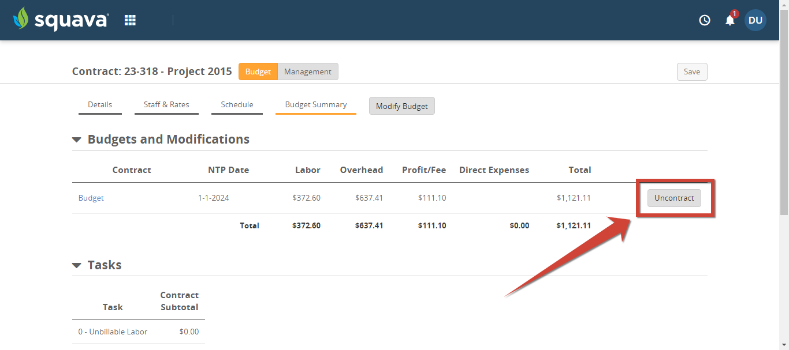Switch to the Staff & Rates tab
This screenshot has height=350, width=789.
166,104
